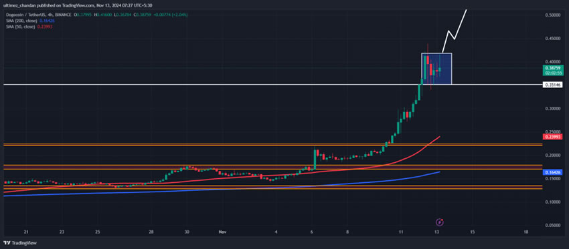This screenshot has width=569, height=249.
Task: Click the date label 25 on time axis
Action: pyautogui.click(x=97, y=232)
